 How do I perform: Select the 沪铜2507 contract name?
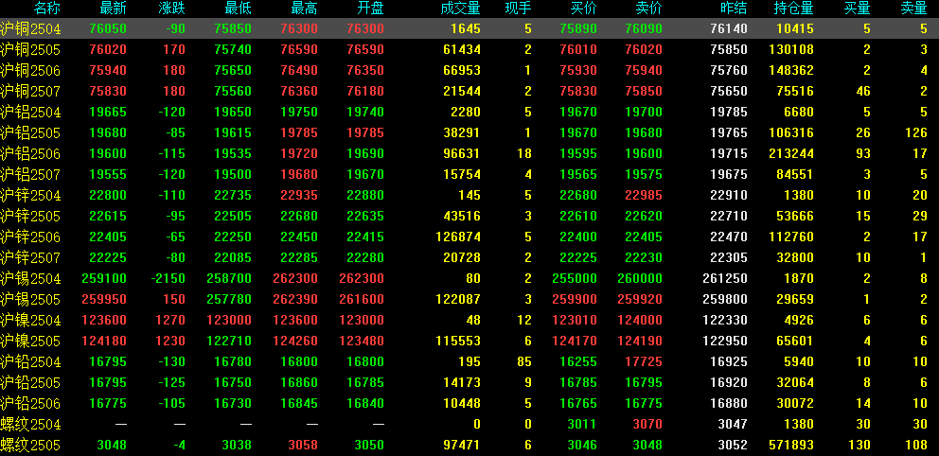pyautogui.click(x=30, y=92)
